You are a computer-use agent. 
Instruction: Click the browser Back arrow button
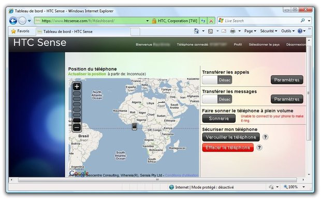point(13,21)
